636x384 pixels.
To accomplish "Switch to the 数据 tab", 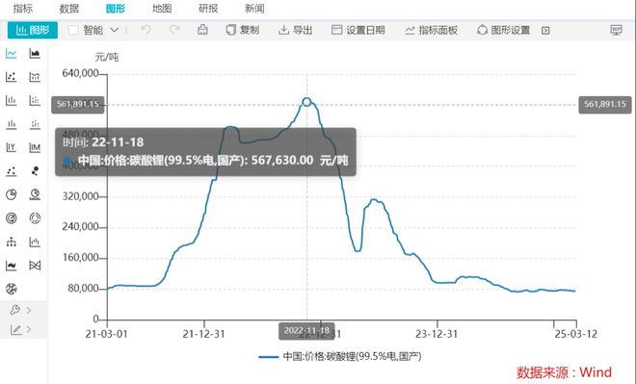I will coord(69,8).
